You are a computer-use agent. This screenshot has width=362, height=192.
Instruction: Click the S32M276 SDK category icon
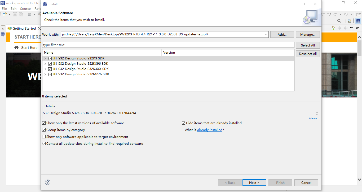[55, 74]
